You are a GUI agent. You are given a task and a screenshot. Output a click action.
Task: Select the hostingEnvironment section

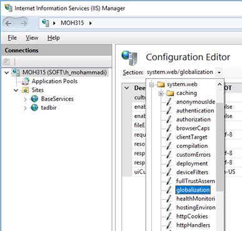[196, 208]
